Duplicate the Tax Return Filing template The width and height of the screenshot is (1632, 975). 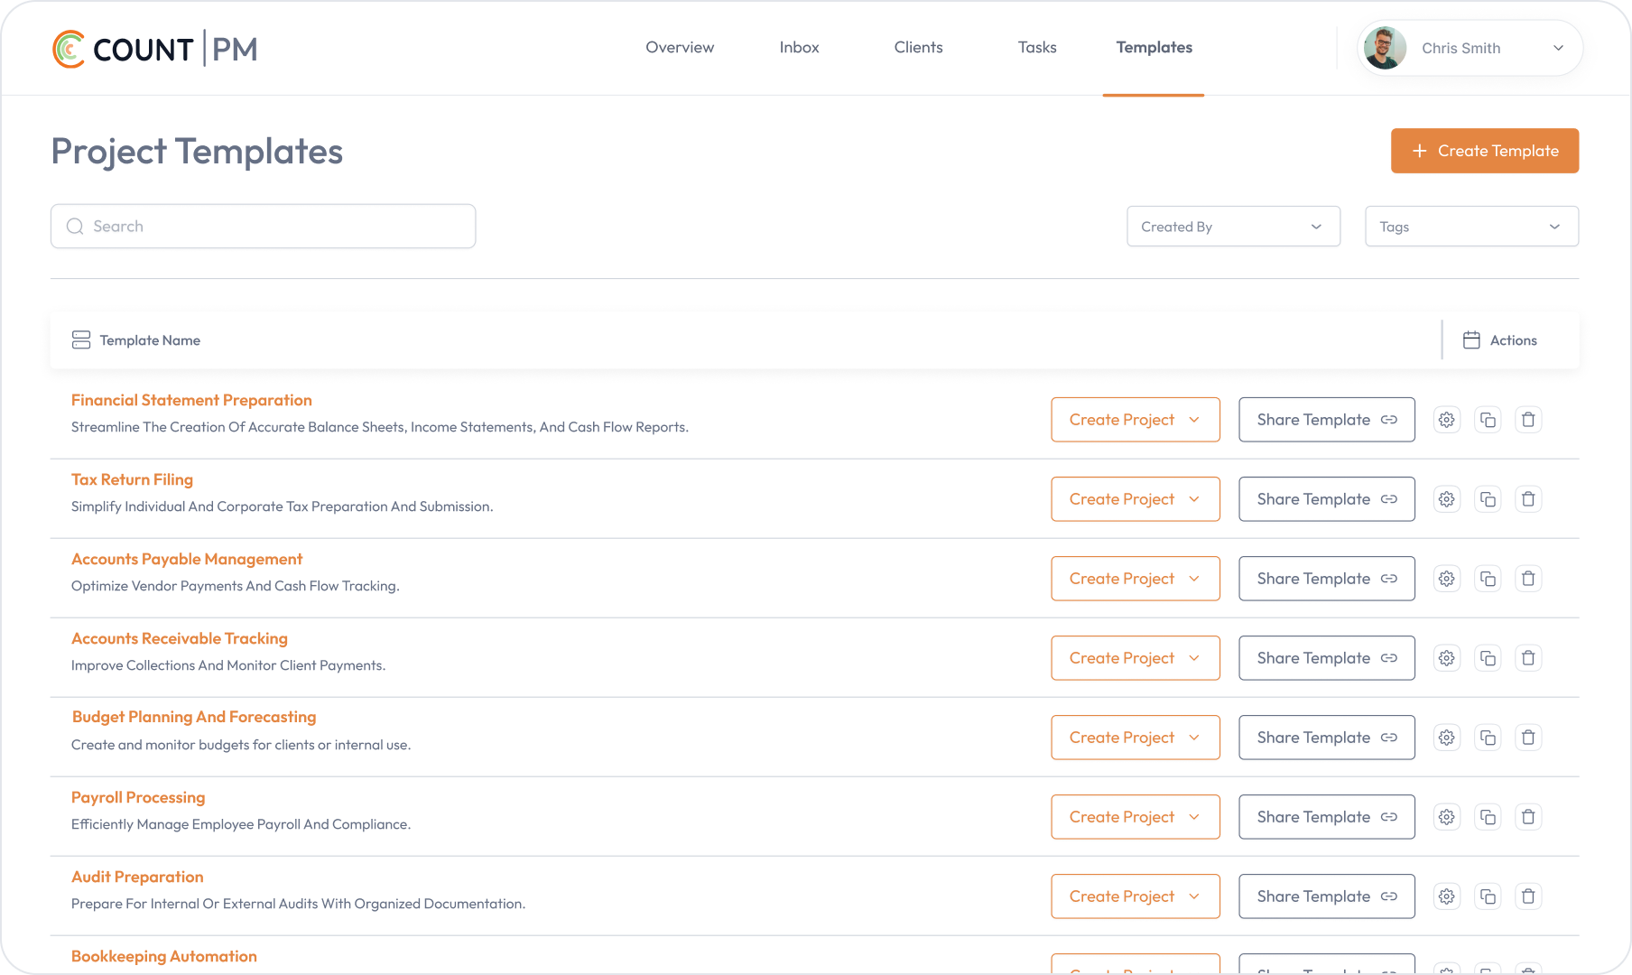pos(1488,498)
